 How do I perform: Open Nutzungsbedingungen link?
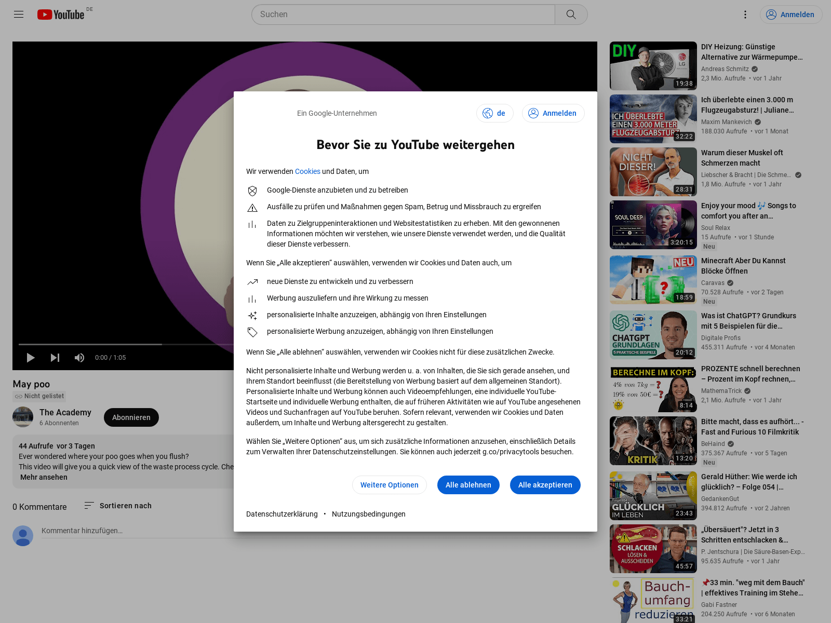click(369, 514)
